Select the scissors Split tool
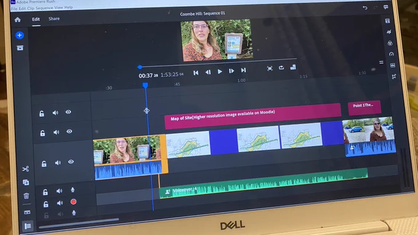 coord(26,169)
